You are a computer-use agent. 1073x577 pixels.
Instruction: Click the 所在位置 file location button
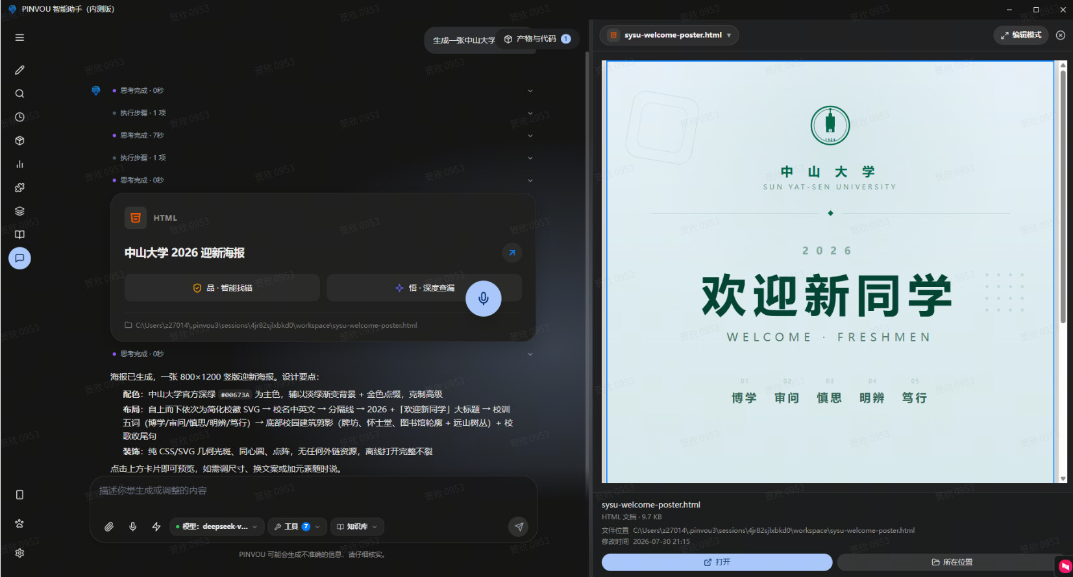click(x=952, y=562)
